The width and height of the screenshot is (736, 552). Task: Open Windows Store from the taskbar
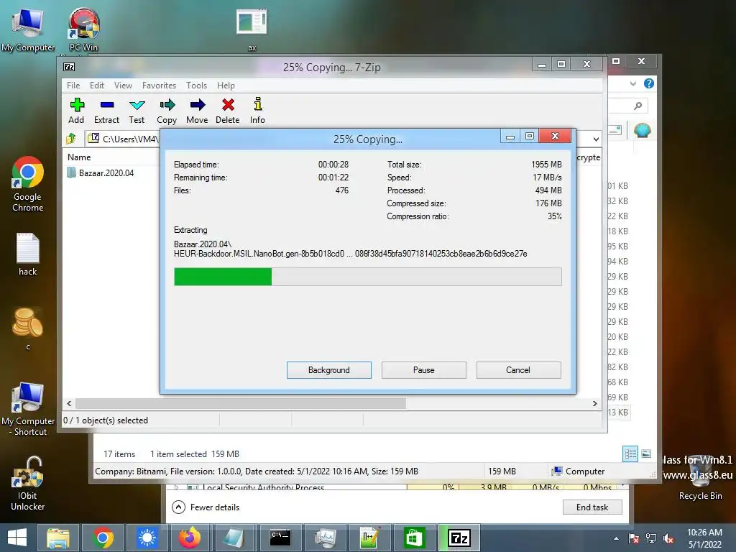click(x=413, y=538)
